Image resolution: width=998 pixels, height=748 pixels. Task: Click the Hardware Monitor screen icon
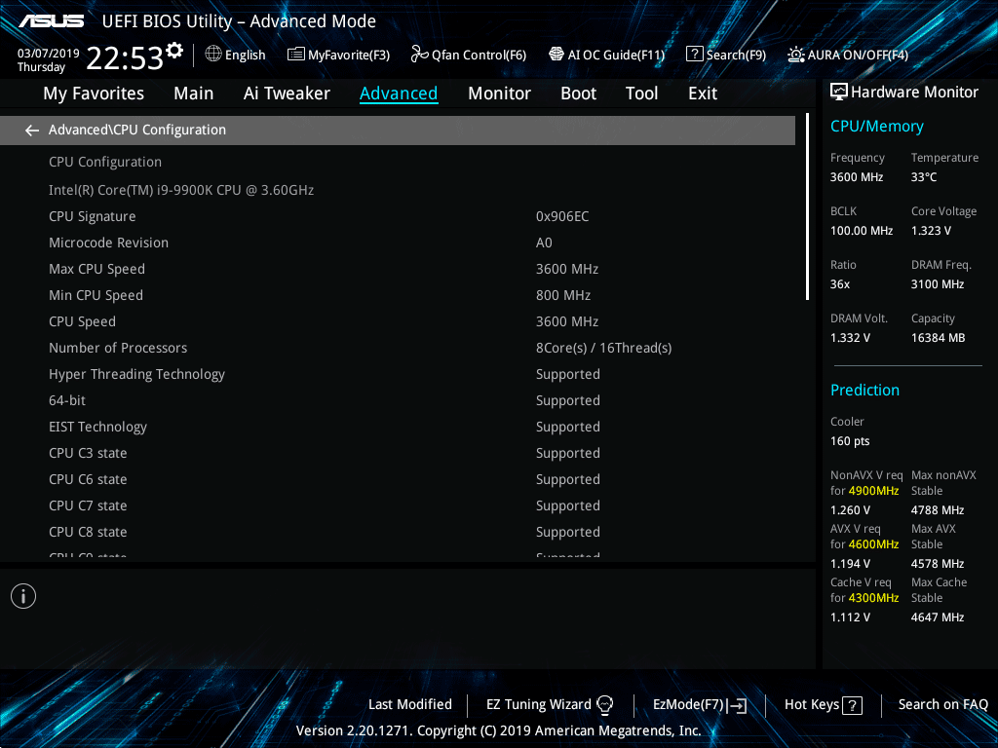click(839, 93)
